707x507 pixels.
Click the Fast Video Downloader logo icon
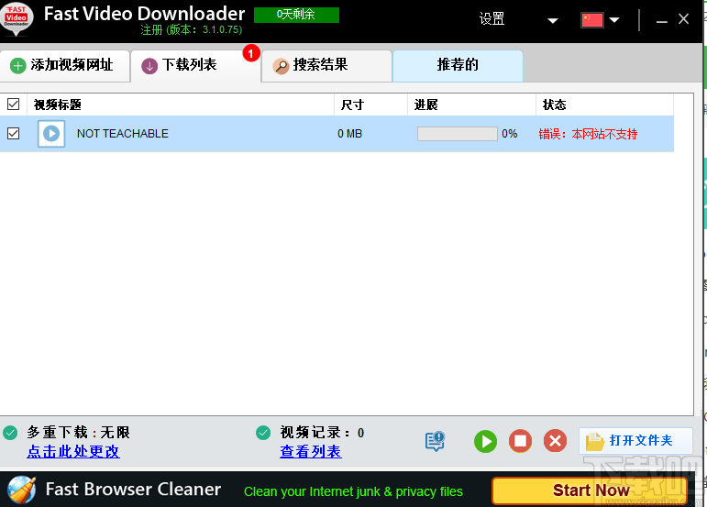point(17,18)
